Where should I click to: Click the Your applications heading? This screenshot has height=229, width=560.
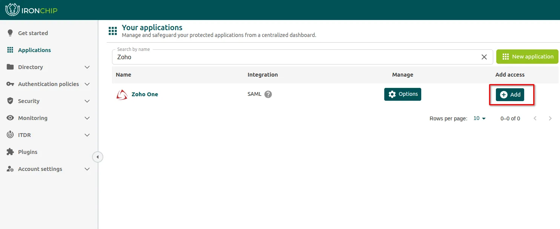(152, 28)
